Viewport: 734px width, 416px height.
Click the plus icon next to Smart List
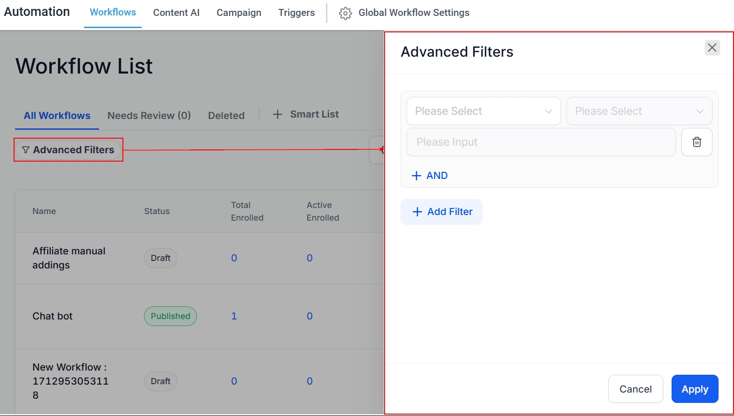(x=278, y=114)
